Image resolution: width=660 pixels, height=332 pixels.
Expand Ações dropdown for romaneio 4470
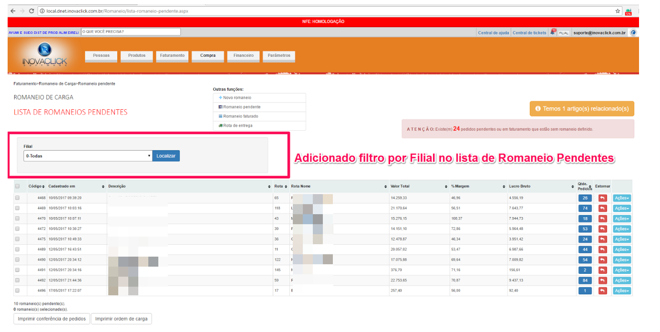click(621, 218)
